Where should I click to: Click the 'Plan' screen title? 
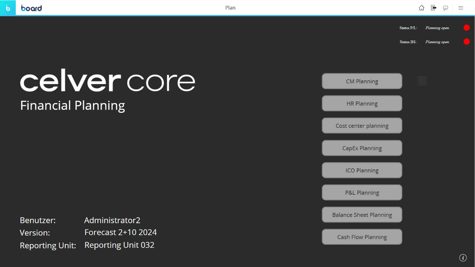coord(230,8)
